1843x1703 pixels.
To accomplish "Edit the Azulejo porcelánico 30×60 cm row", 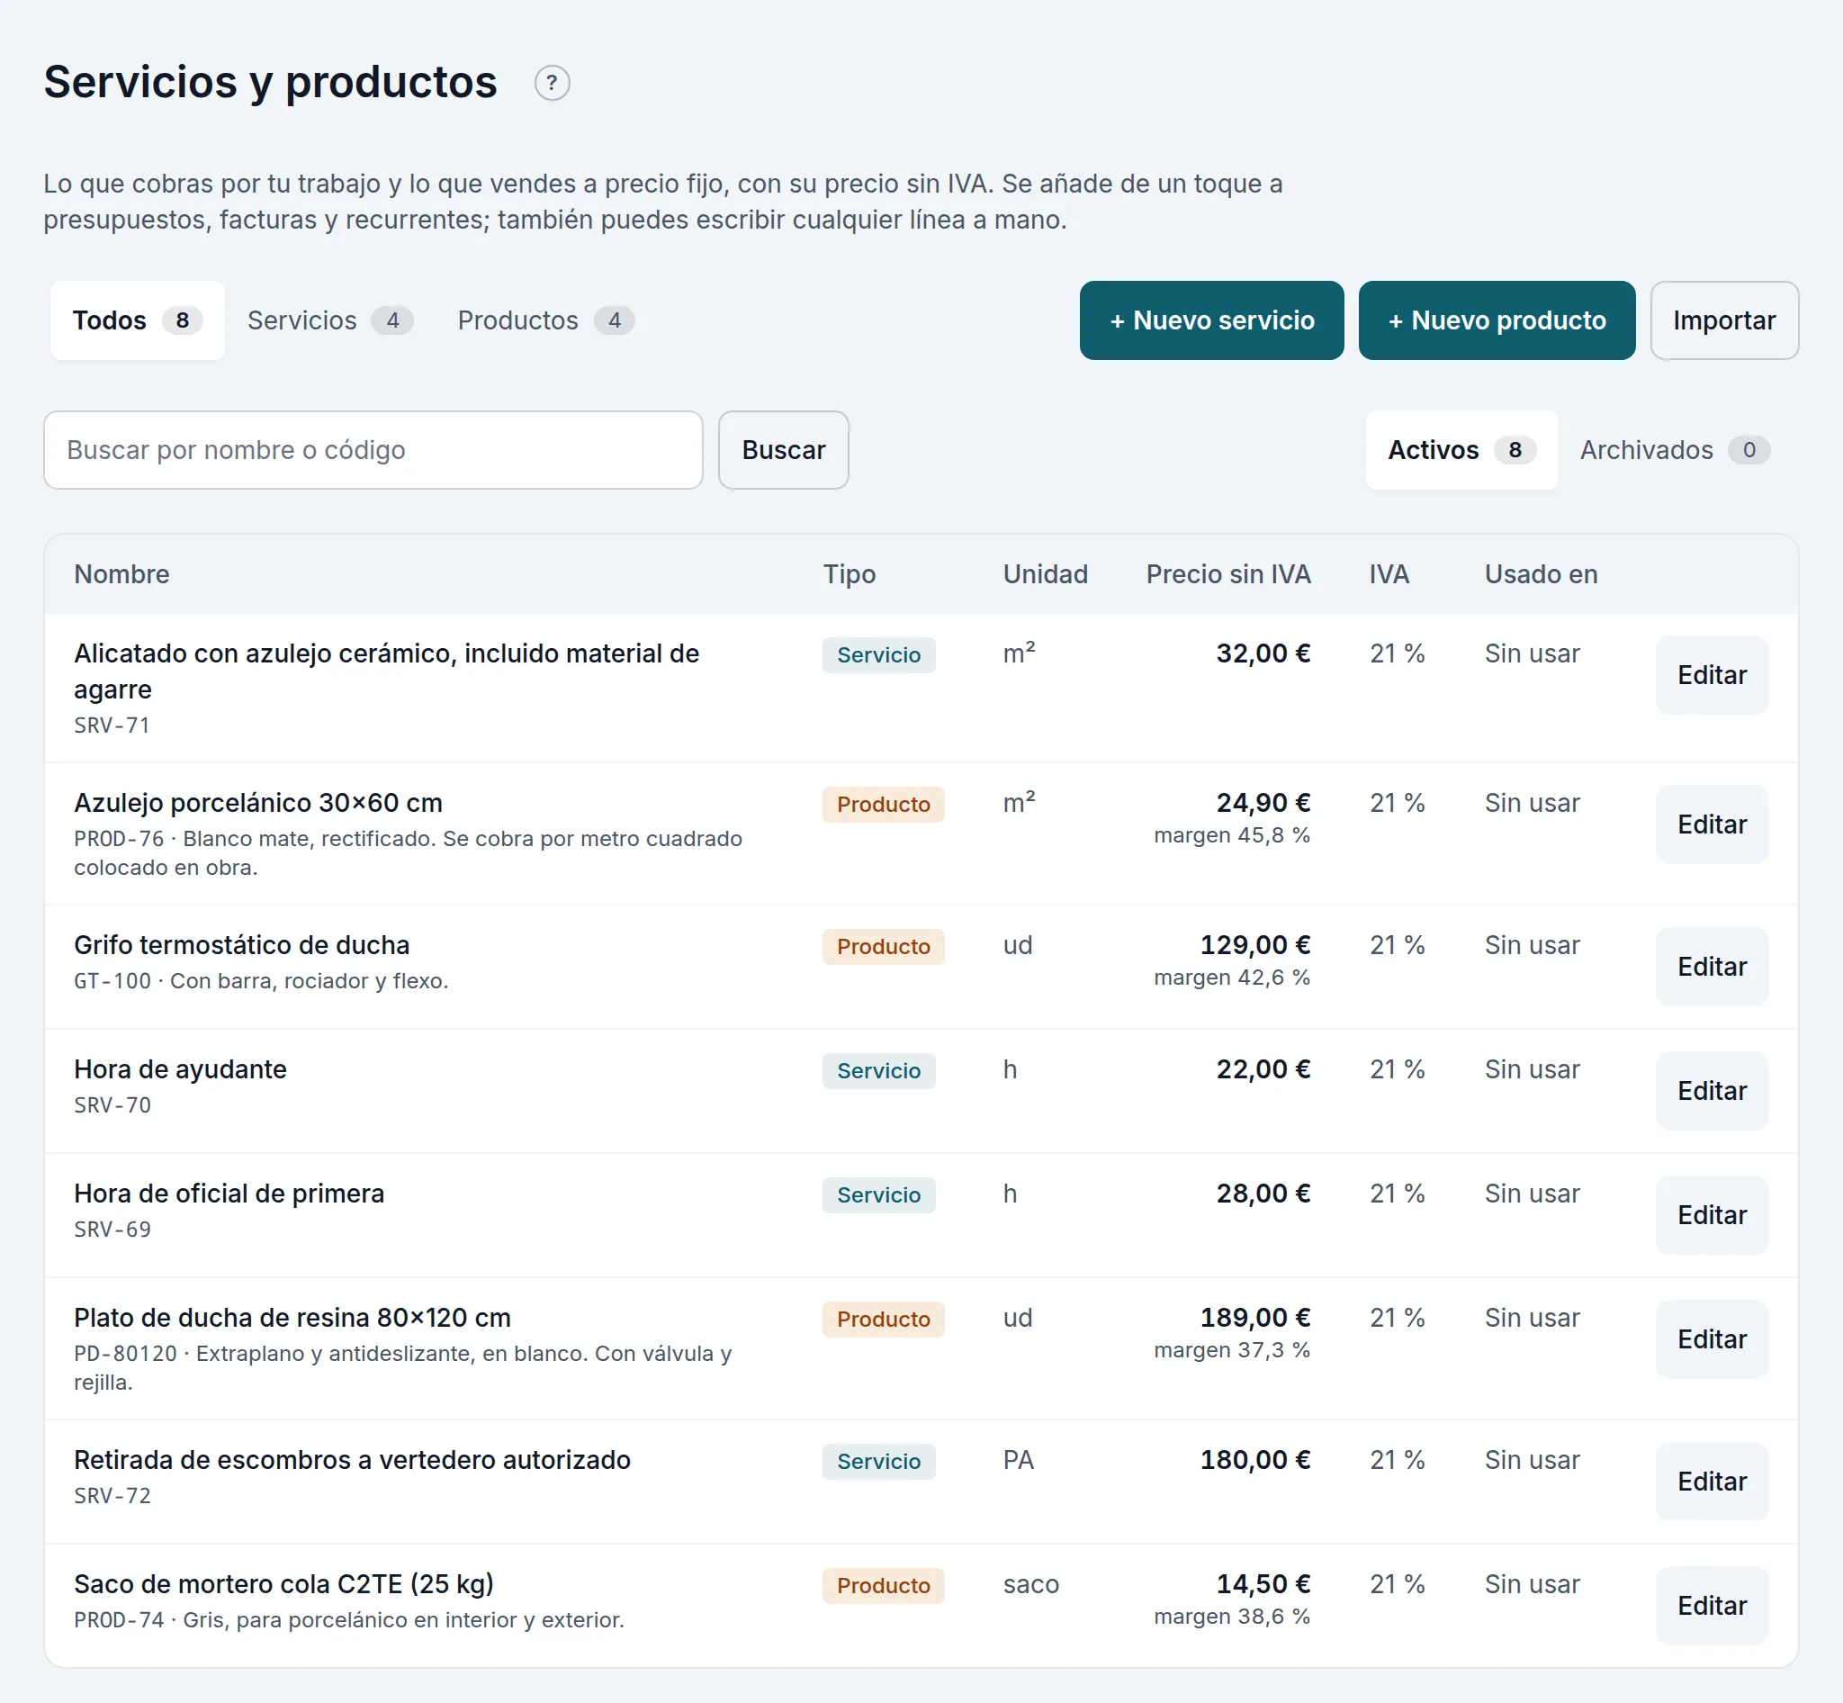I will (x=1712, y=824).
